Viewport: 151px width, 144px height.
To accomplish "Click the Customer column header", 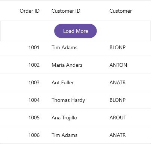I will point(121,11).
